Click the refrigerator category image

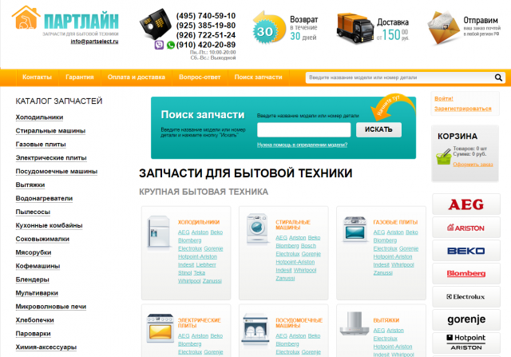158,232
